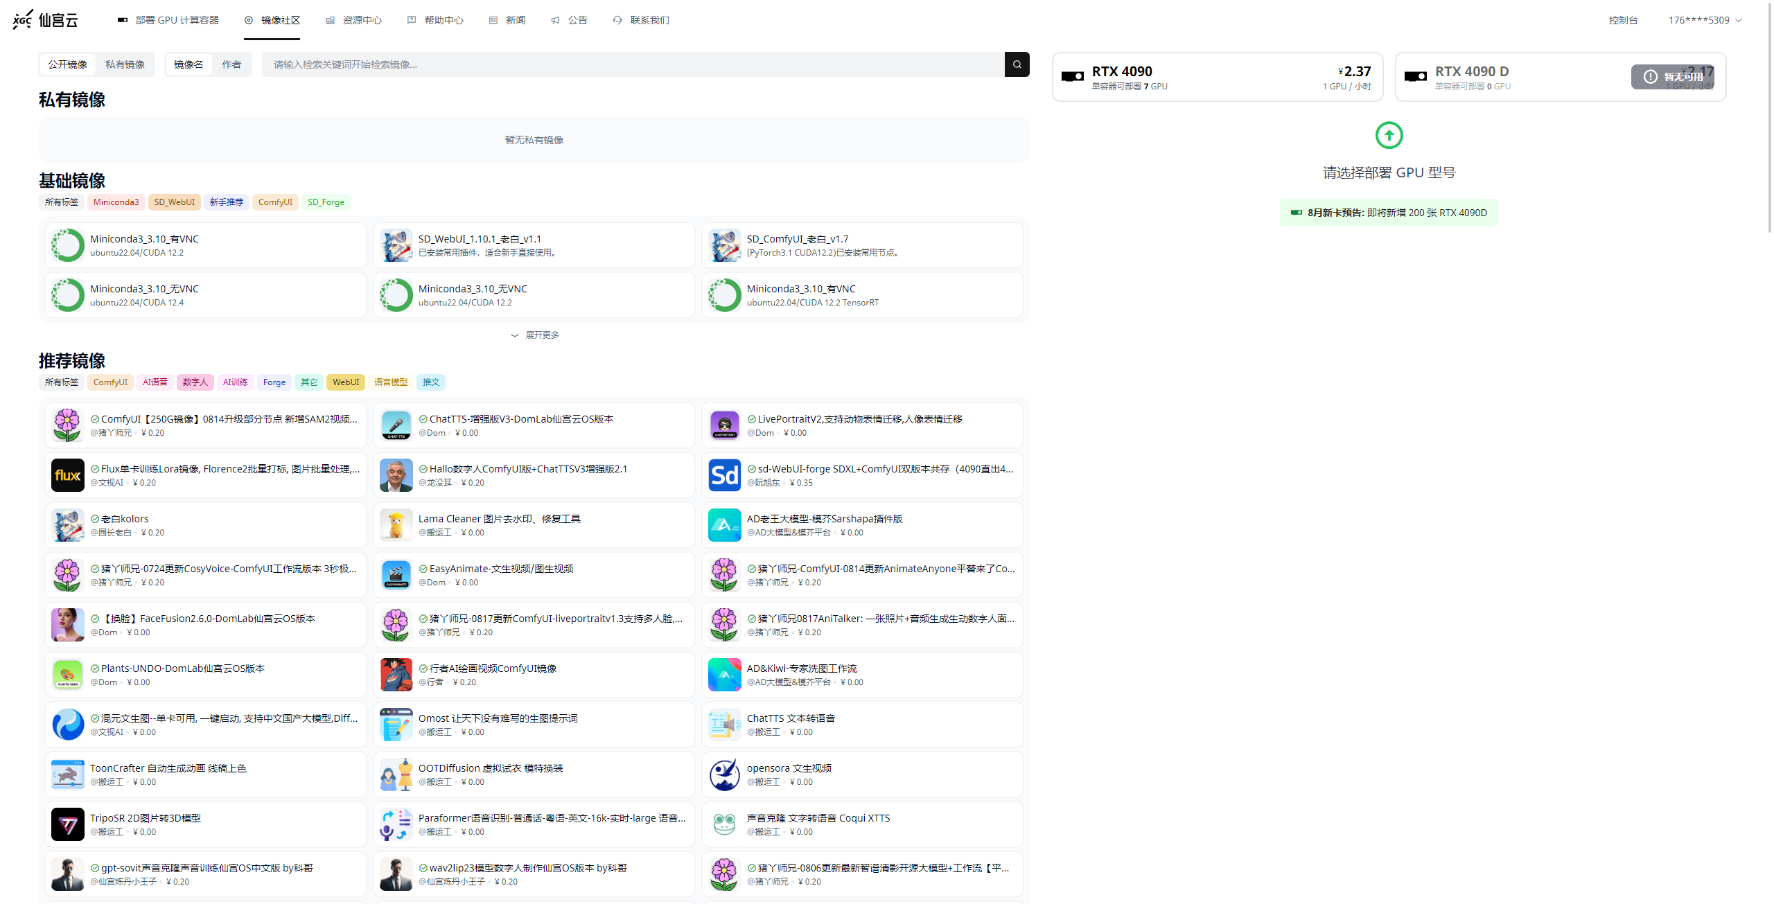The height and width of the screenshot is (904, 1774).
Task: Open Miniconda3_3.10_无VNC with CUDA 12.4
Action: point(206,295)
